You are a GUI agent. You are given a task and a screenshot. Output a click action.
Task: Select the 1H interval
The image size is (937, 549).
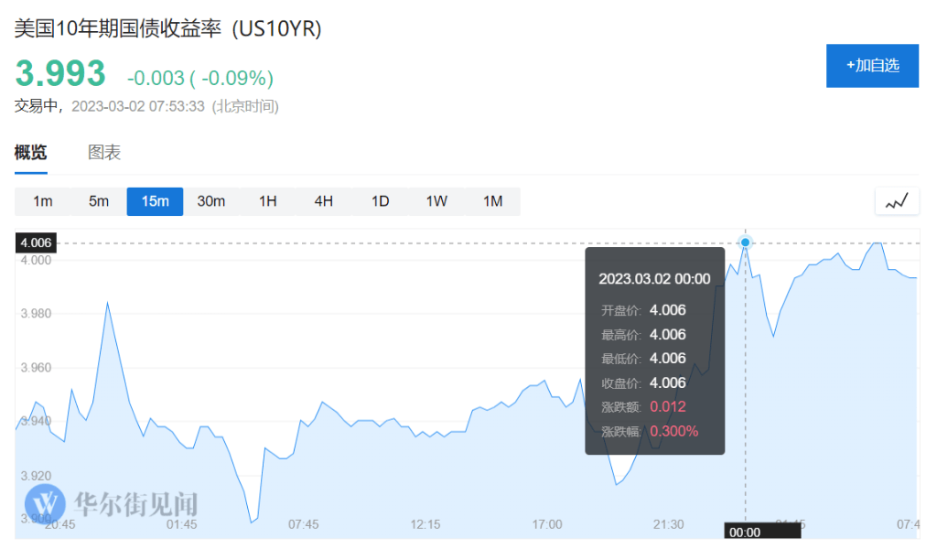pos(267,201)
